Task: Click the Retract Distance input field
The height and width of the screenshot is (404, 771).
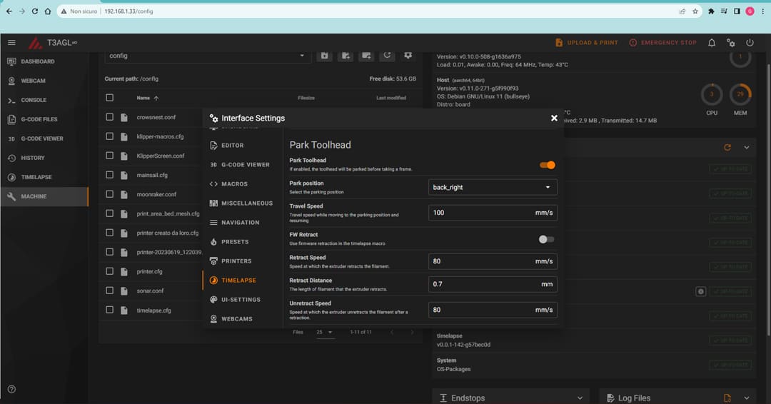Action: point(493,284)
